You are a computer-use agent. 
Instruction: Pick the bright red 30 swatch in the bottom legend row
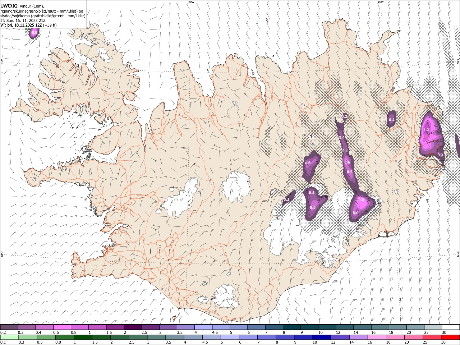pos(450,337)
